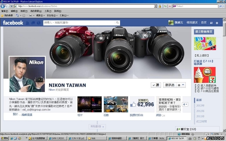Click the 建立粉絲專頁 button
The height and width of the screenshot is (141, 226).
pos(204,32)
